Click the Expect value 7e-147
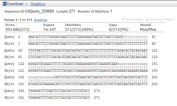The width and height of the screenshot is (177, 106). coord(50,30)
